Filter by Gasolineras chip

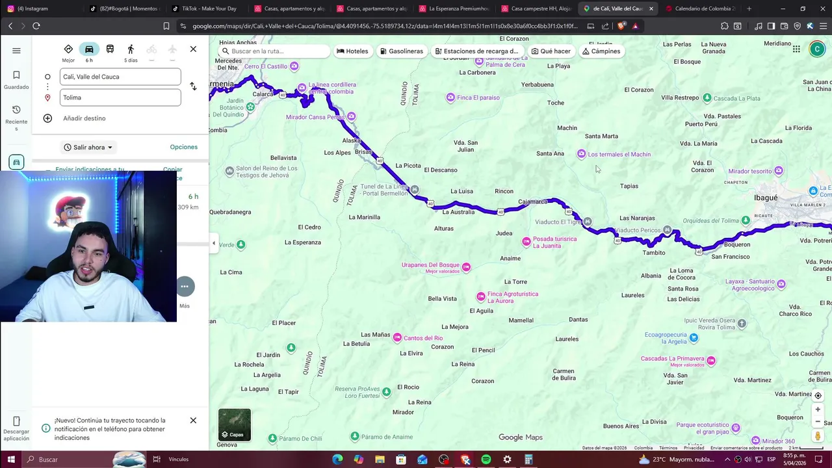pos(401,51)
